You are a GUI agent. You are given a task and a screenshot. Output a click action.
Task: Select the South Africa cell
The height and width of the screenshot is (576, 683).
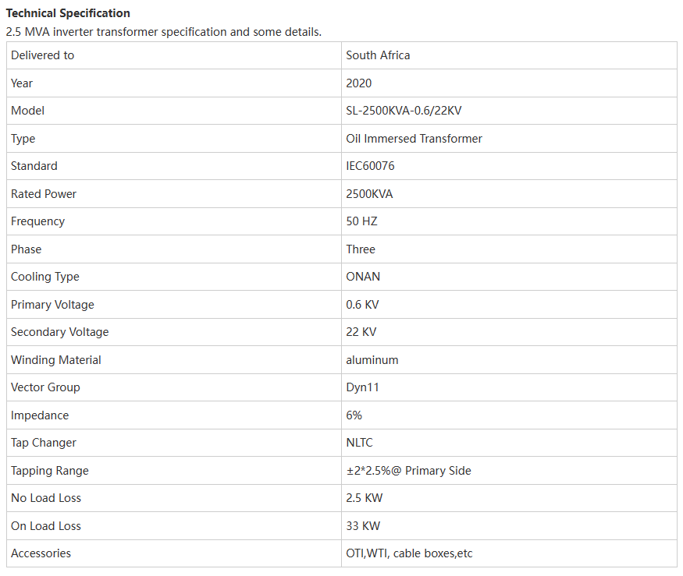(509, 55)
